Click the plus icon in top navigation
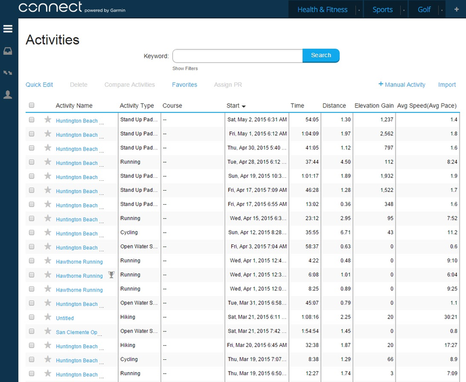Viewport: 466px width, 382px height. click(457, 9)
